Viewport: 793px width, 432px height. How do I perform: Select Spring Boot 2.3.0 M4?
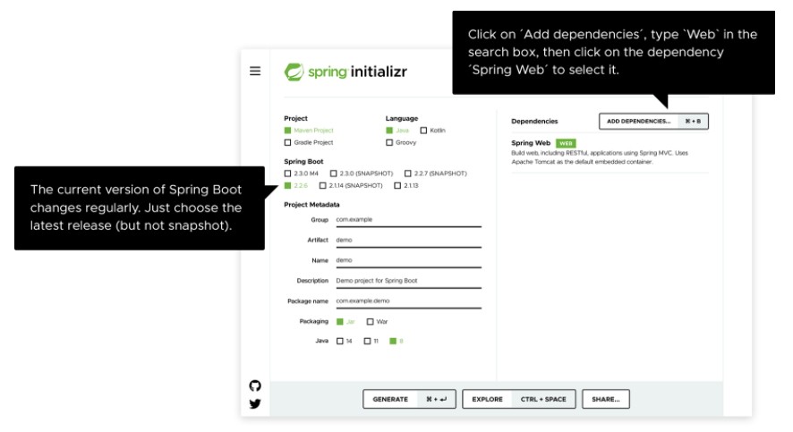(x=302, y=174)
